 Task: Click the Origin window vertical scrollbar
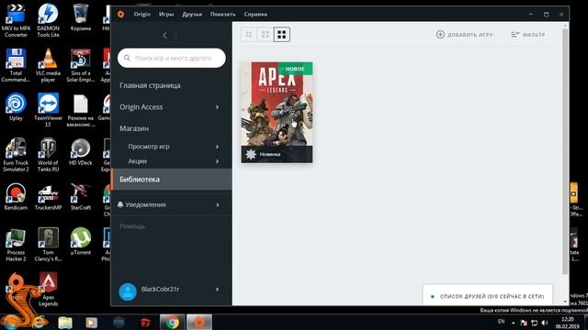(565, 151)
